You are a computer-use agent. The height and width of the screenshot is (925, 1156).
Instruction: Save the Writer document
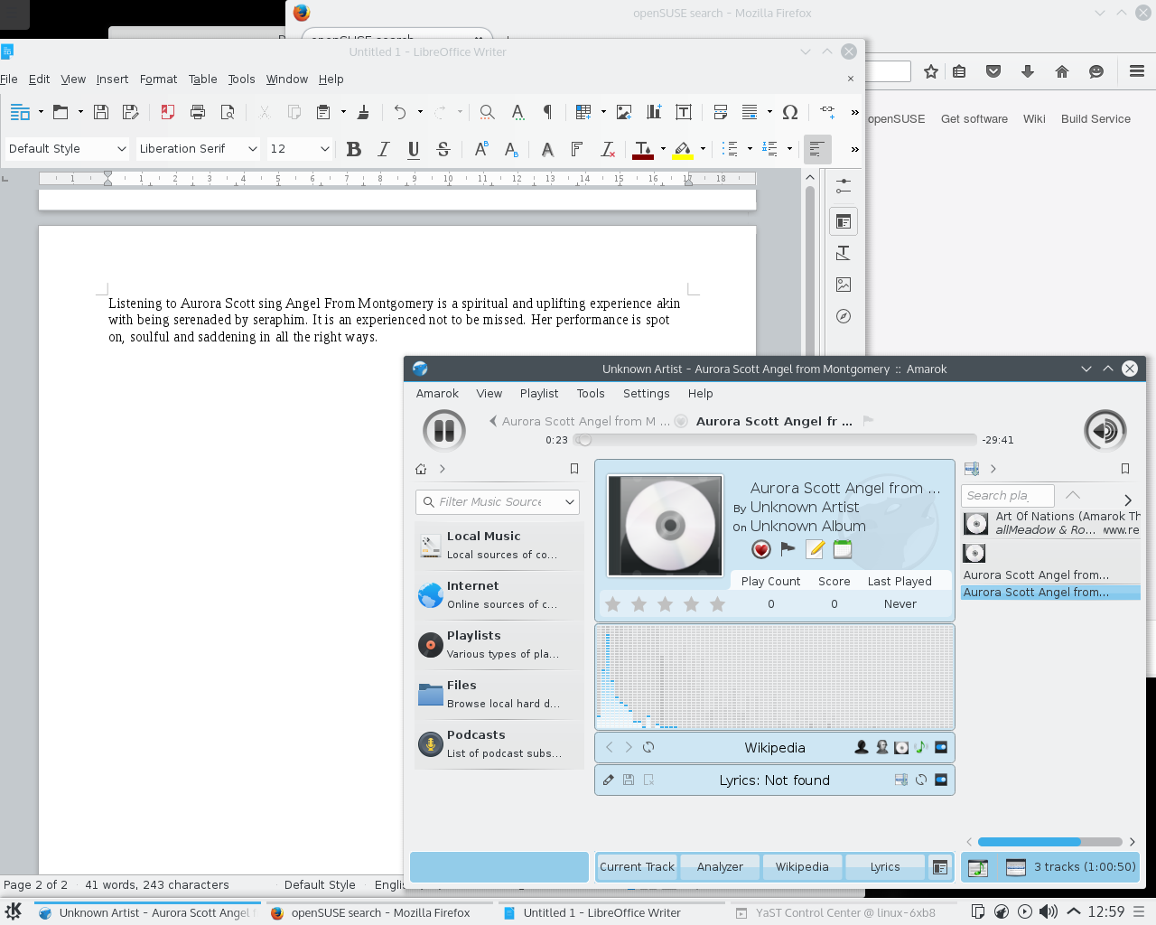[101, 112]
